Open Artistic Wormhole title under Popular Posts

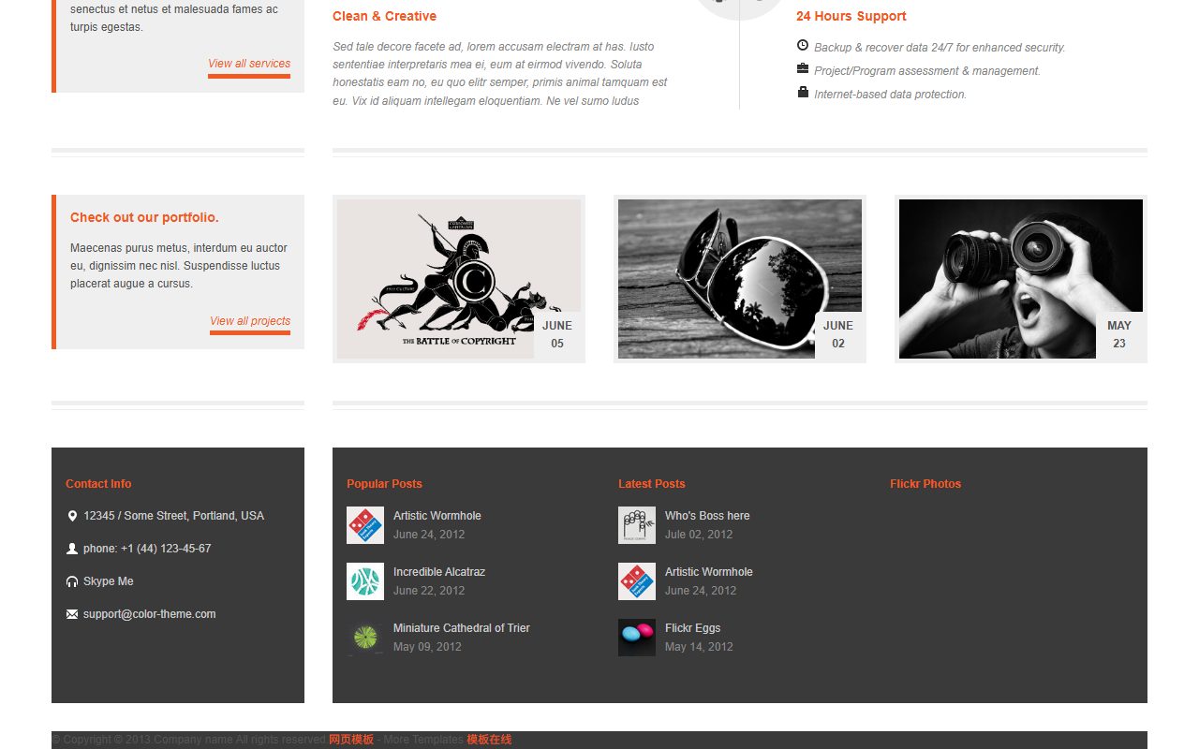tap(437, 516)
